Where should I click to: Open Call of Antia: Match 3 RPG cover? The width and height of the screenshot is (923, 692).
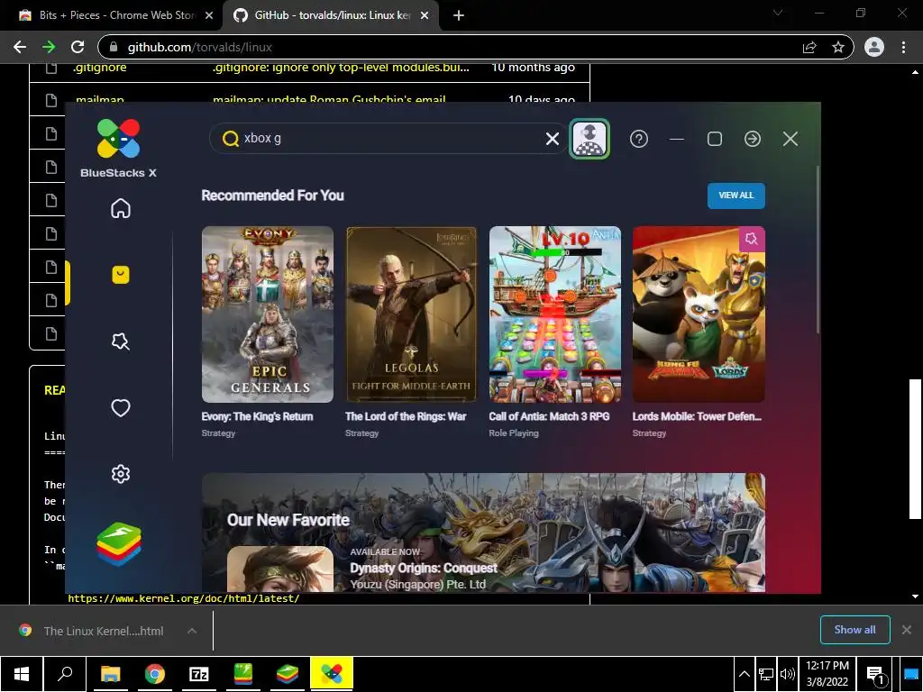(x=554, y=314)
